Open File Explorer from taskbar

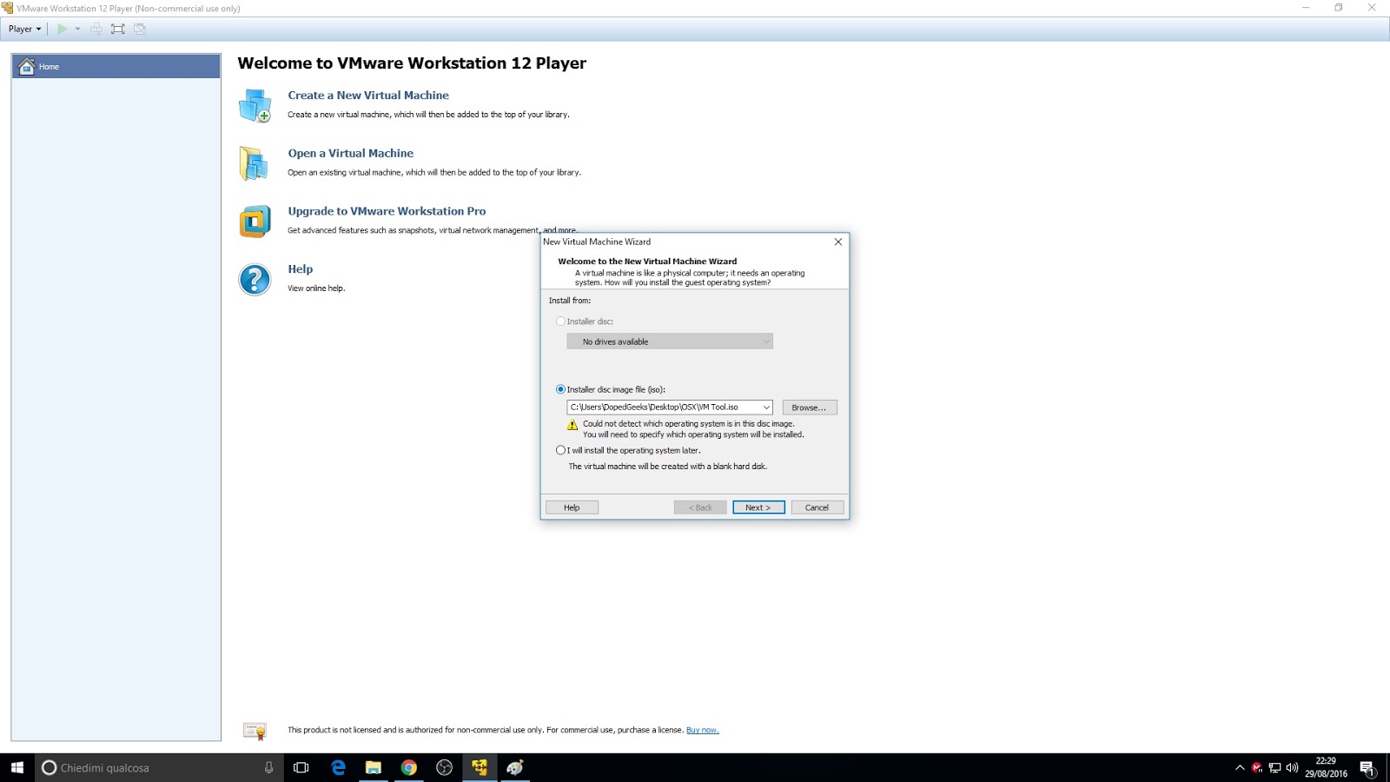(x=374, y=767)
